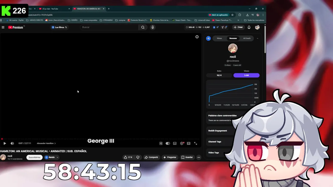Viewport: 333px width, 187px height.
Task: Like the video with 17 K thumbs up
Action: tap(128, 157)
